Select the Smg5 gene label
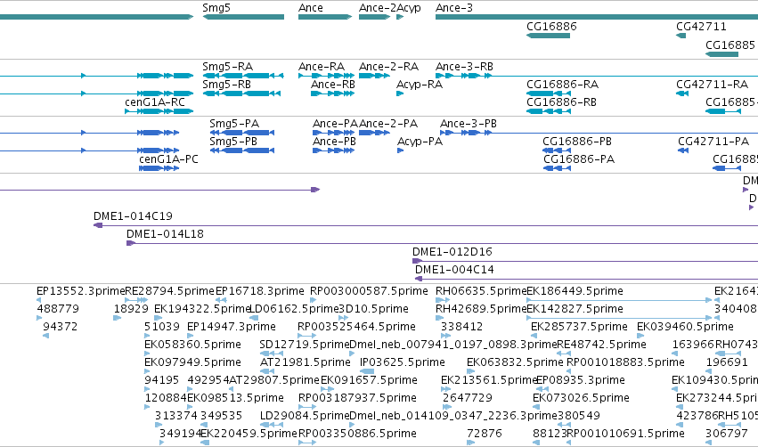Screen dimensions: 758x447 pyautogui.click(x=216, y=8)
